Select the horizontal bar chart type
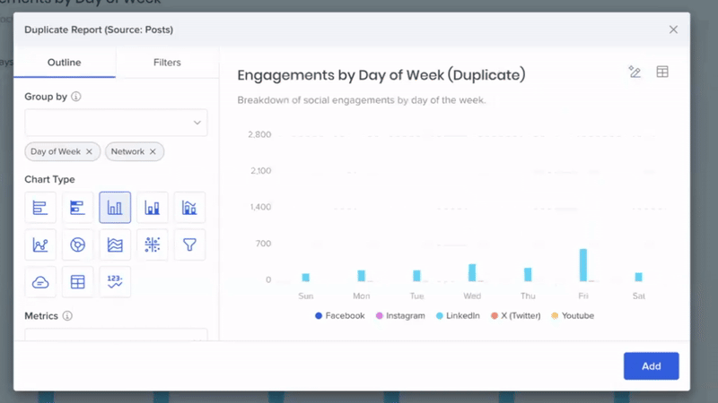 pyautogui.click(x=40, y=208)
